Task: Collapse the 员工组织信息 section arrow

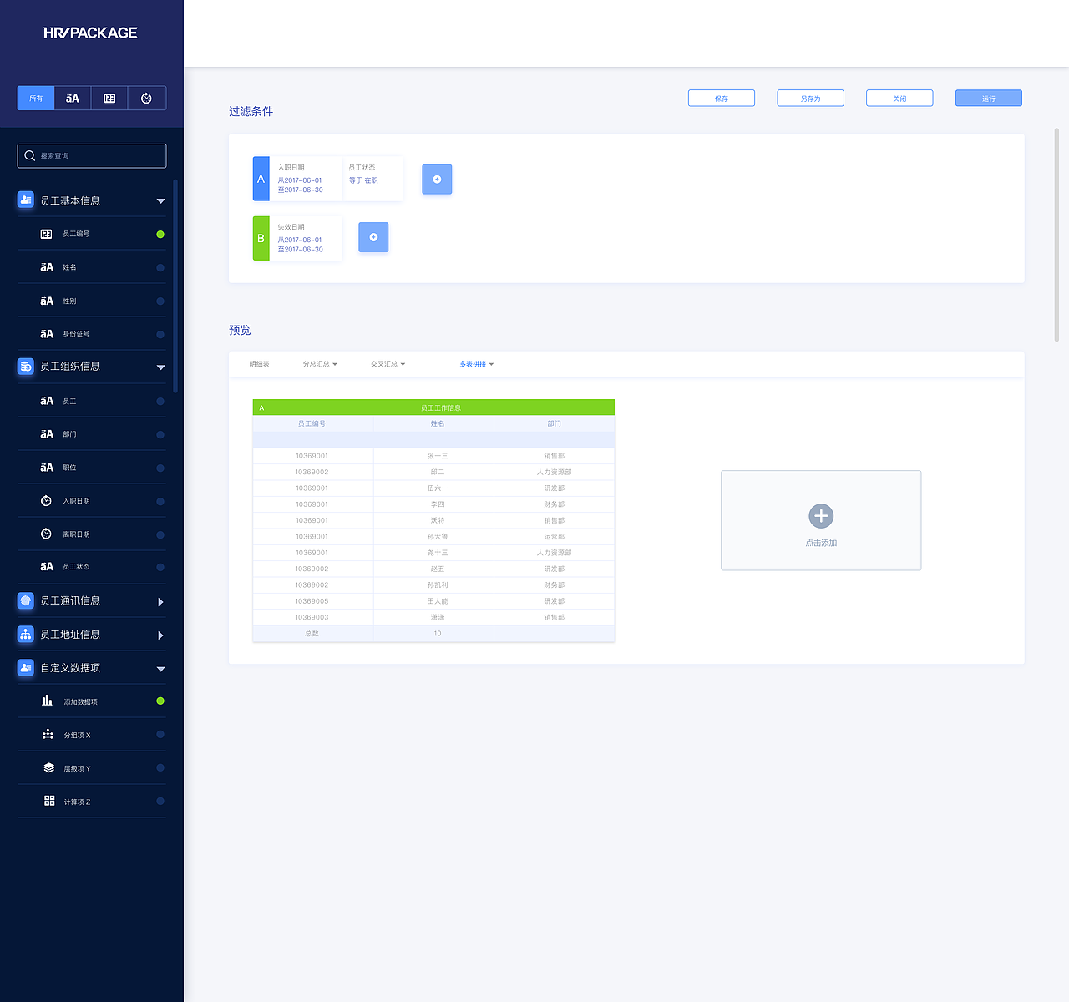Action: [x=160, y=367]
